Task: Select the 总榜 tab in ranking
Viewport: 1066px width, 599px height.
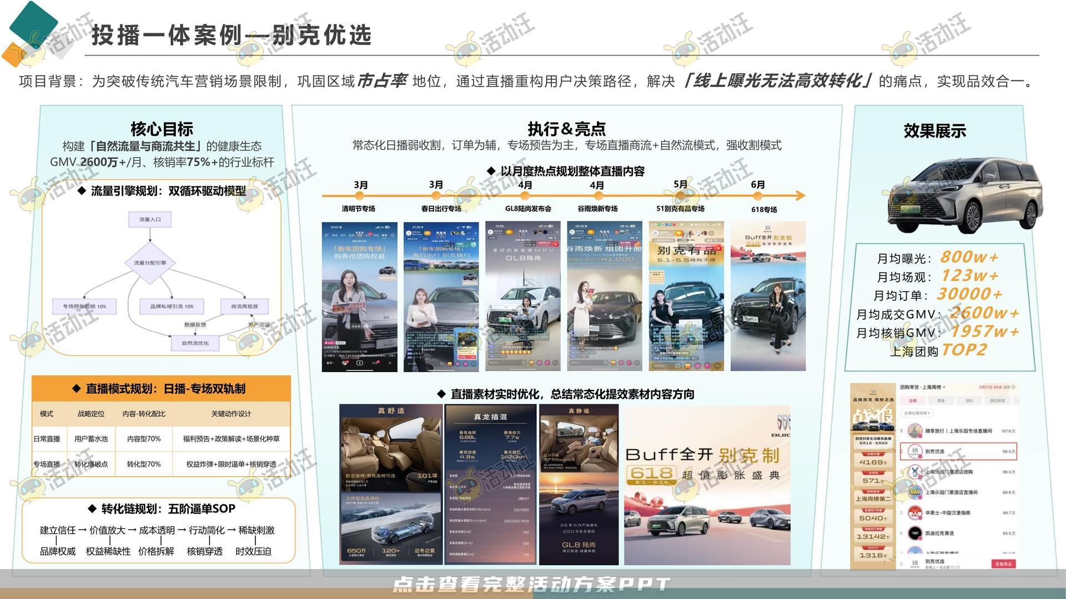Action: (912, 400)
